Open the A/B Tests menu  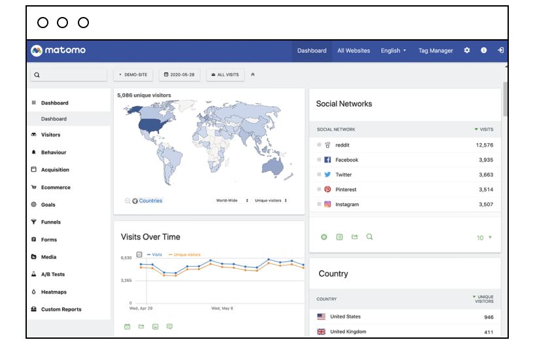point(53,274)
